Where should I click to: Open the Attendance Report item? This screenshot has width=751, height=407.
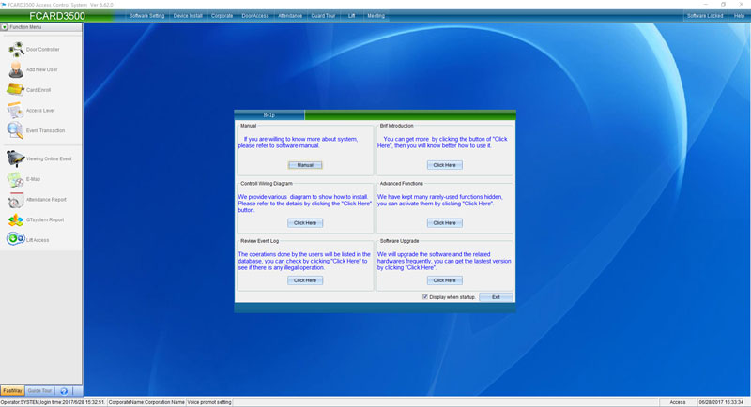tap(37, 200)
